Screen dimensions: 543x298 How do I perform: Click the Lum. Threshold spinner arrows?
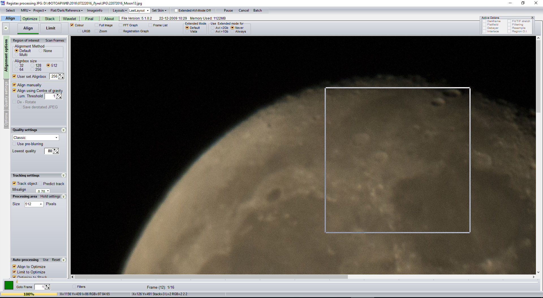(59, 96)
